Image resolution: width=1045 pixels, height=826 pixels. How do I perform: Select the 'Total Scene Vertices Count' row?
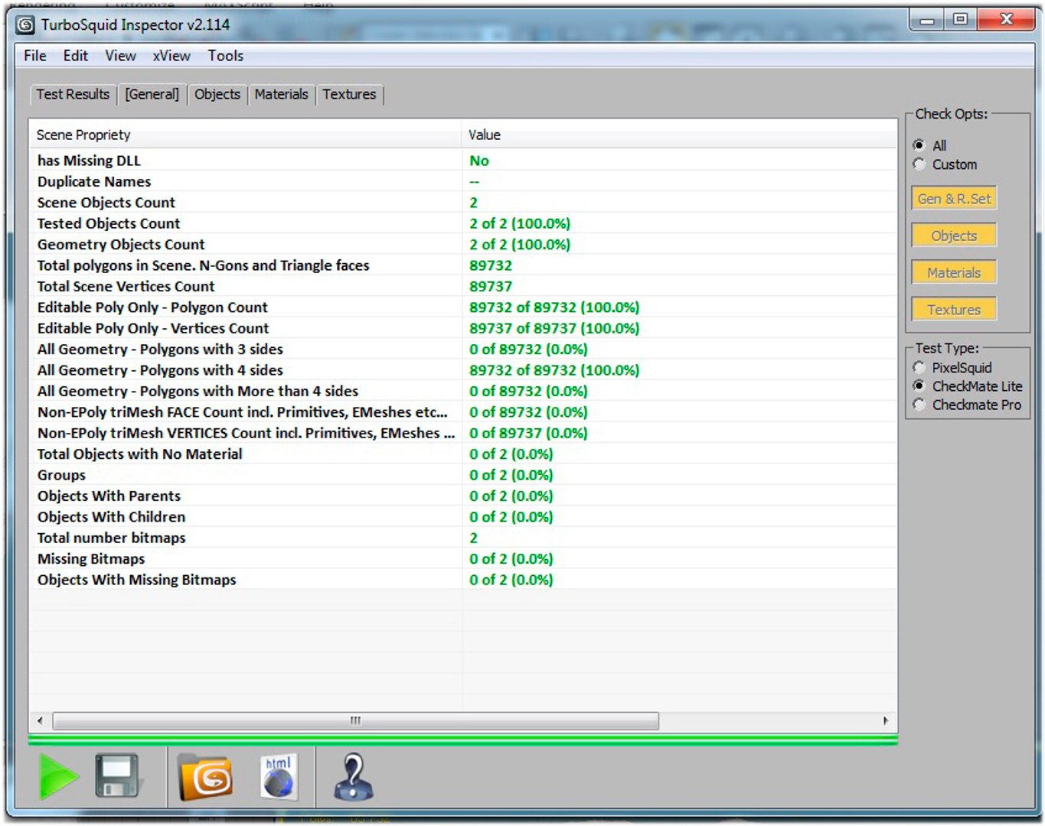click(x=463, y=286)
